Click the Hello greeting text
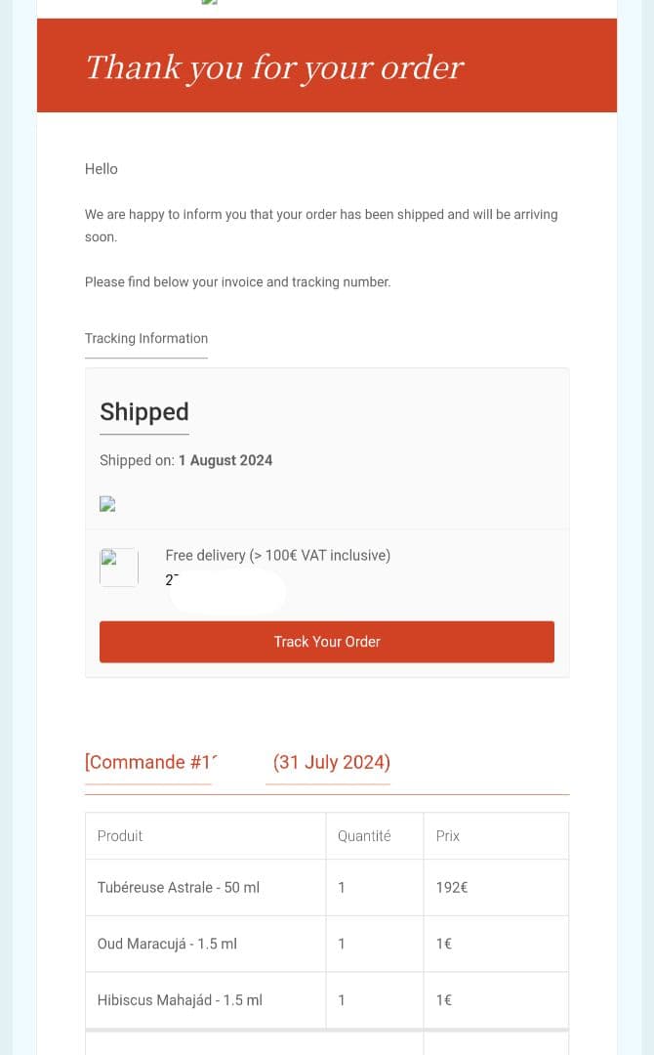This screenshot has width=654, height=1055. [102, 169]
